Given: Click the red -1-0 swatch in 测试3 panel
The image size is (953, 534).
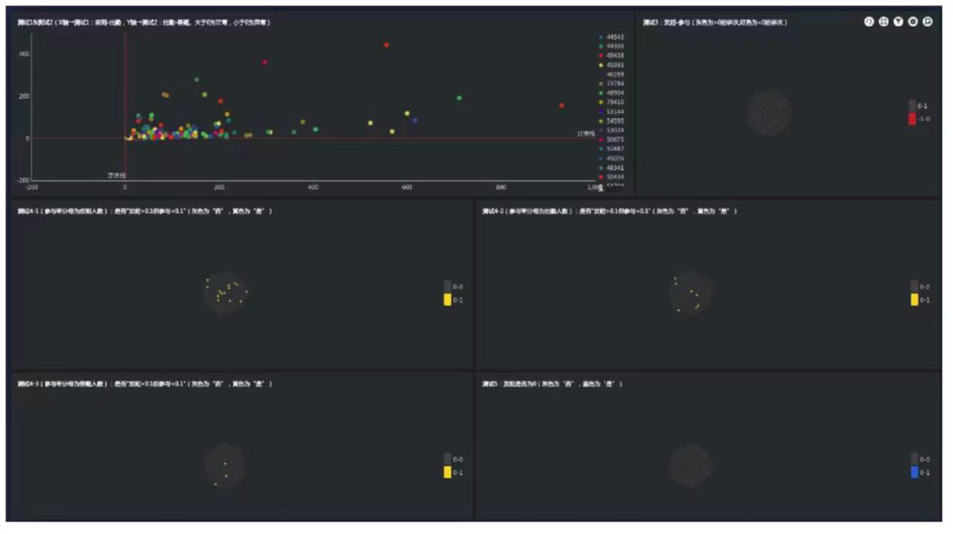Looking at the screenshot, I should click(x=912, y=119).
